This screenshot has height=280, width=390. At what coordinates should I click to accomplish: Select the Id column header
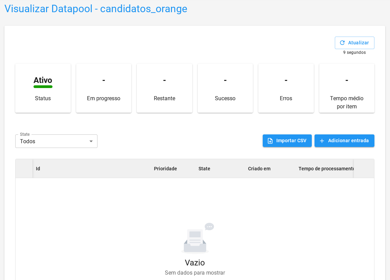[x=38, y=168]
